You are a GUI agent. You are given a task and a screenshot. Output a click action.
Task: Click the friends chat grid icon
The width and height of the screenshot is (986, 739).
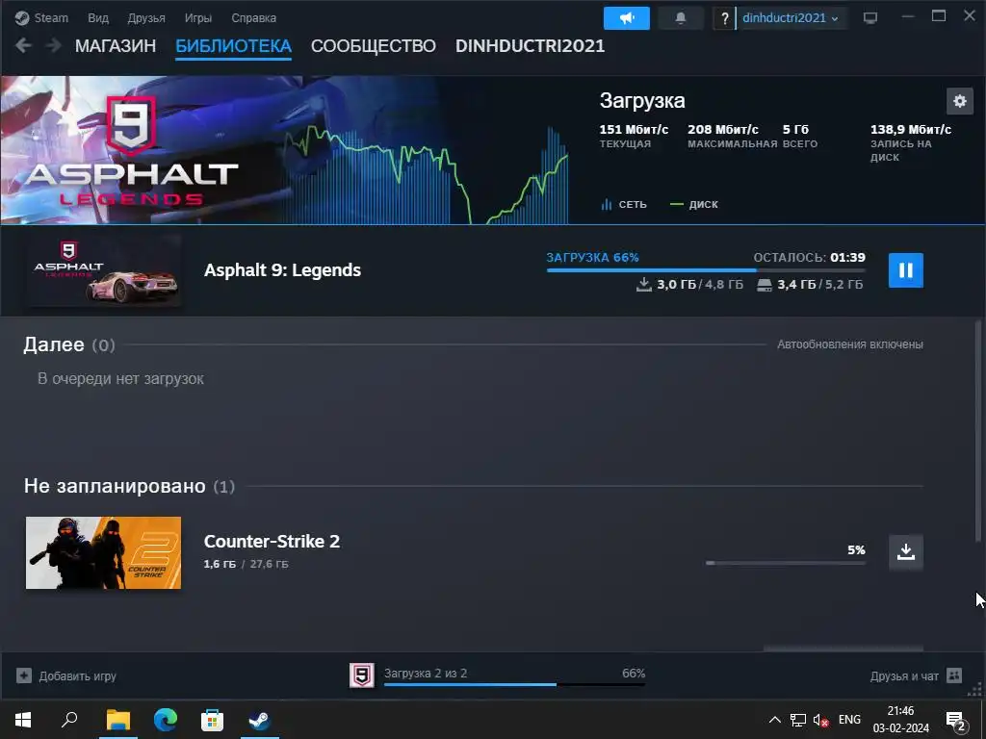pyautogui.click(x=954, y=675)
